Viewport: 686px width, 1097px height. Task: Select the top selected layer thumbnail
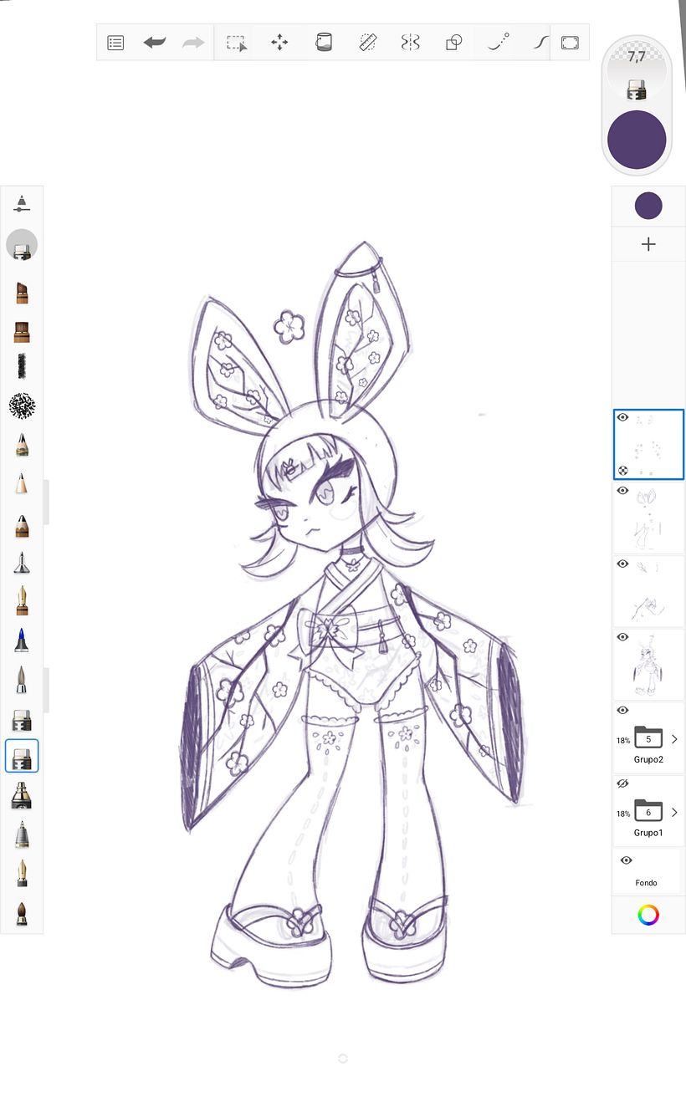click(648, 444)
